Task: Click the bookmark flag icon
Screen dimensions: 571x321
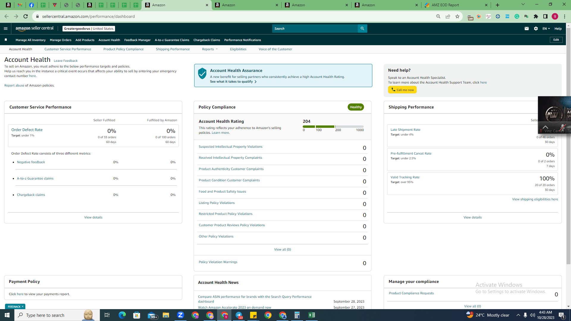Action: [6, 40]
